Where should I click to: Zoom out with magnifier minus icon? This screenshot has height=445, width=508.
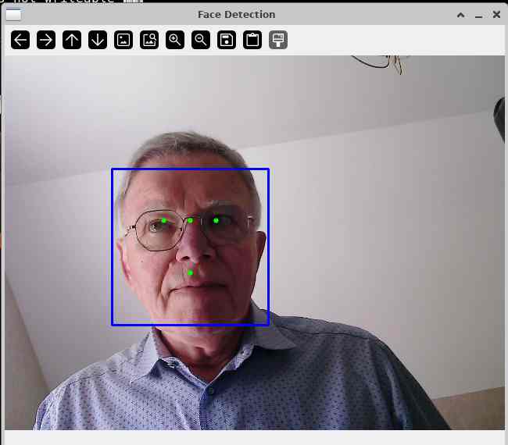point(201,40)
